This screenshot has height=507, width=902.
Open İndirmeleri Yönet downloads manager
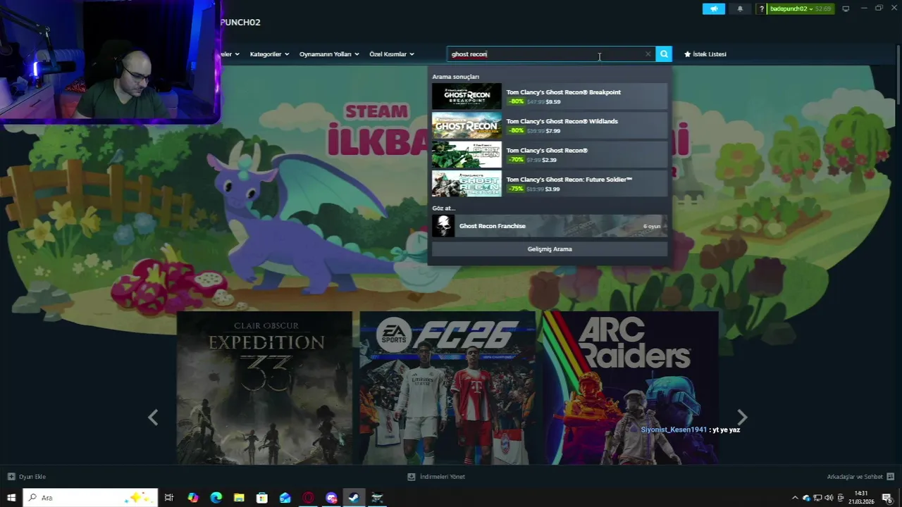coord(436,477)
